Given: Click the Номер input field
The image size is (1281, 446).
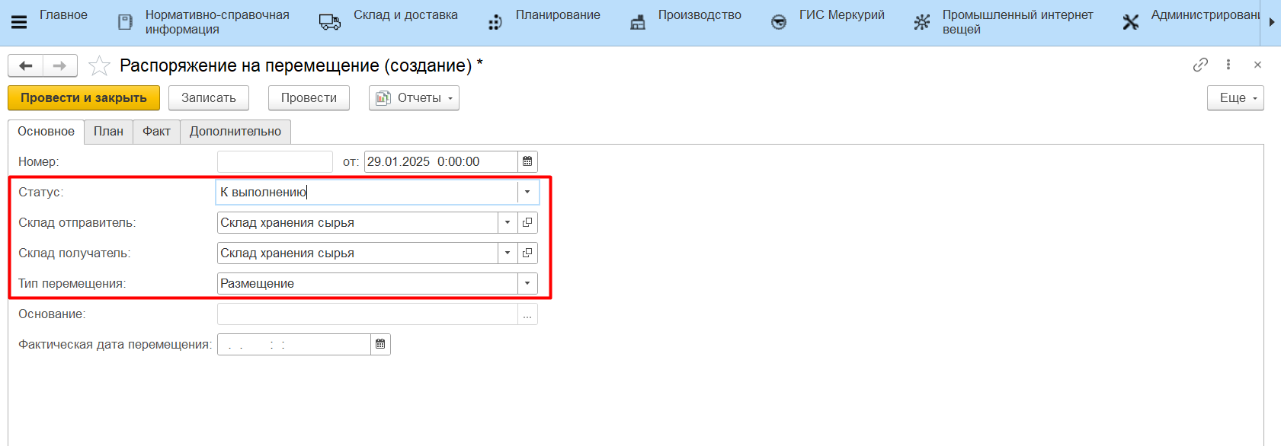Looking at the screenshot, I should click(x=275, y=161).
